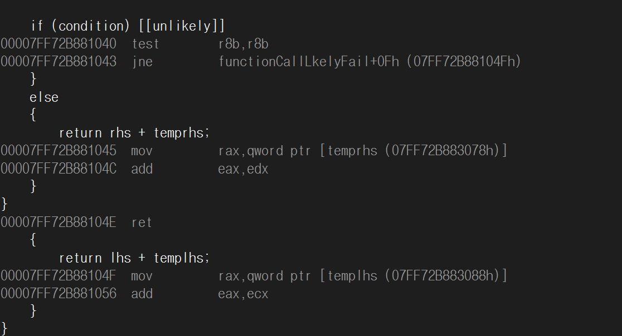Click the 'eax,edx' operand
The width and height of the screenshot is (622, 336).
[x=243, y=169]
